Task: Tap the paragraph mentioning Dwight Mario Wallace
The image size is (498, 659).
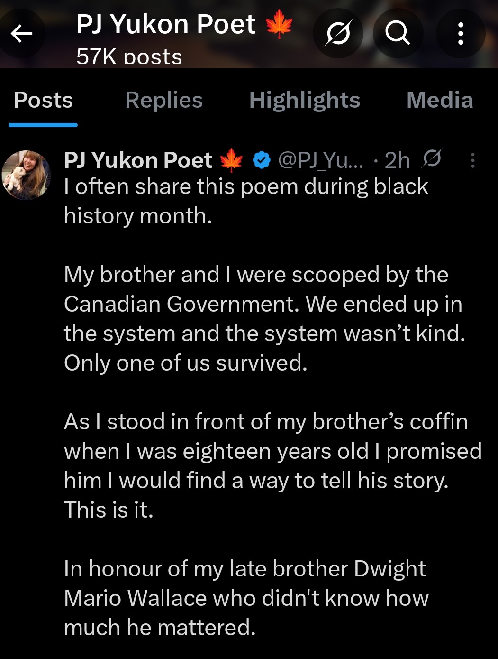Action: tap(246, 598)
